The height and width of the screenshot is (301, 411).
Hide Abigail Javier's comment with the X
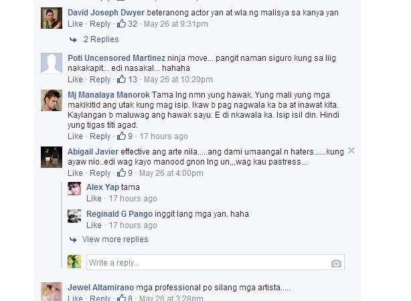(351, 150)
